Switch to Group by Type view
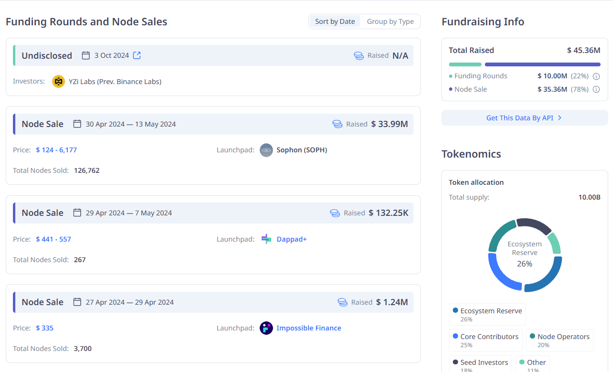The height and width of the screenshot is (372, 613). [390, 21]
